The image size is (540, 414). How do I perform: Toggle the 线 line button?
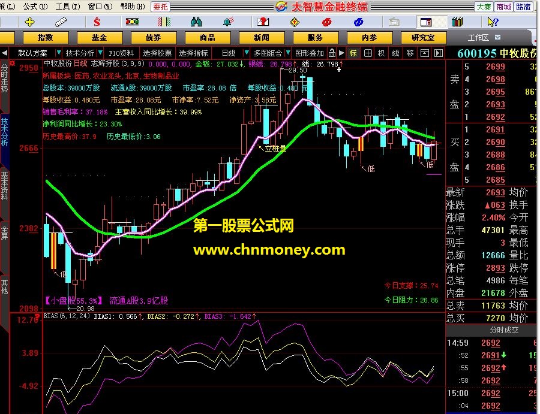point(396,53)
